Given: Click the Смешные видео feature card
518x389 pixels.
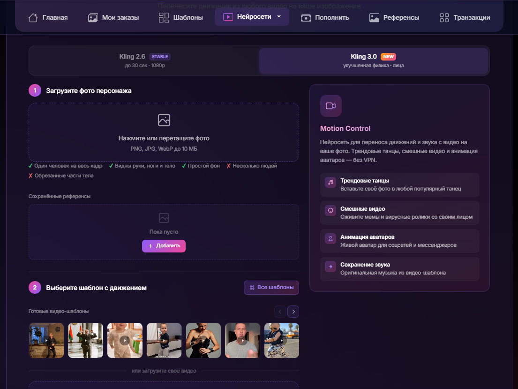Looking at the screenshot, I should [x=400, y=213].
